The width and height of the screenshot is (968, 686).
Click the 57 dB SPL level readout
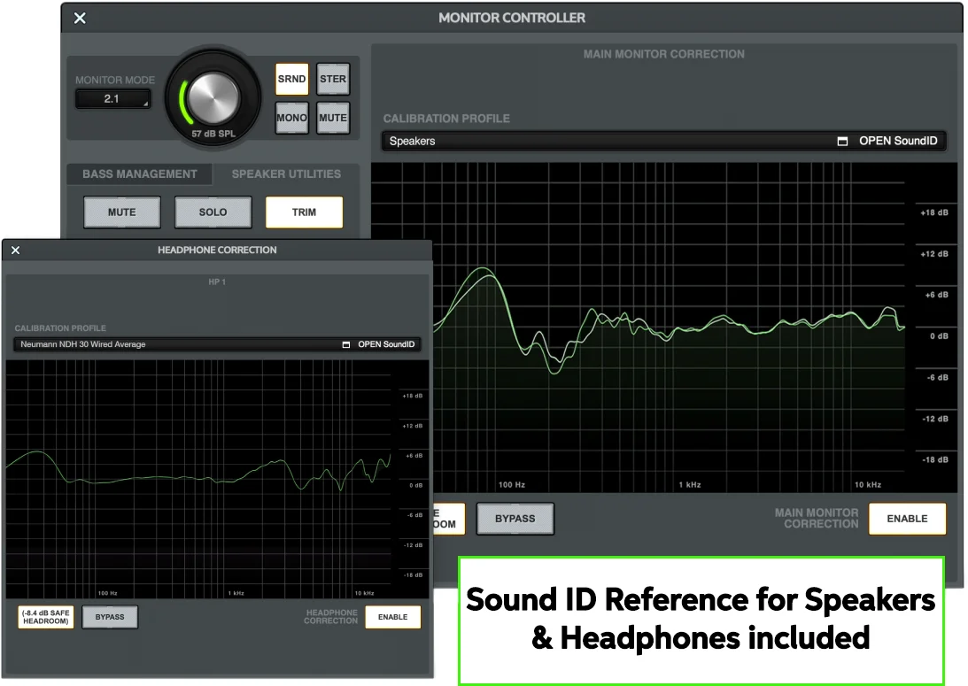pyautogui.click(x=213, y=134)
